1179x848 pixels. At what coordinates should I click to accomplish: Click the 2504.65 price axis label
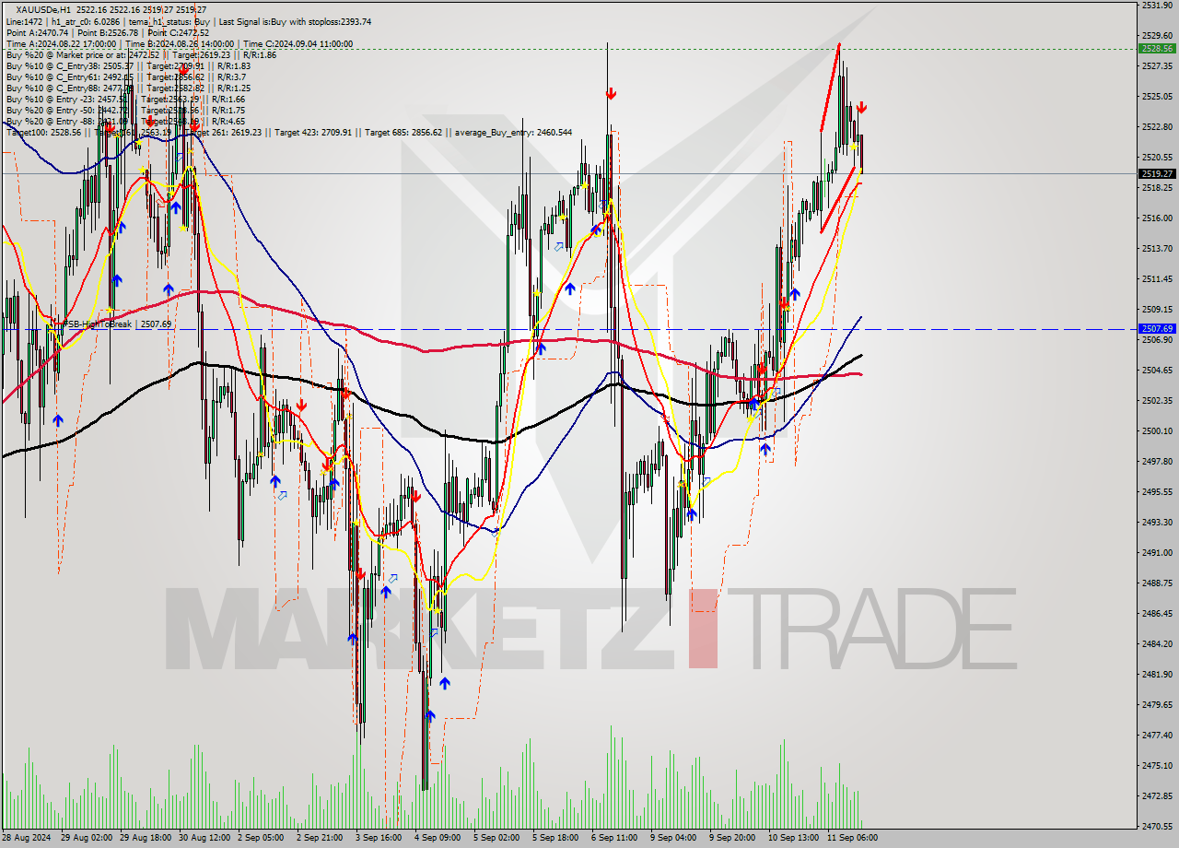(x=1157, y=370)
